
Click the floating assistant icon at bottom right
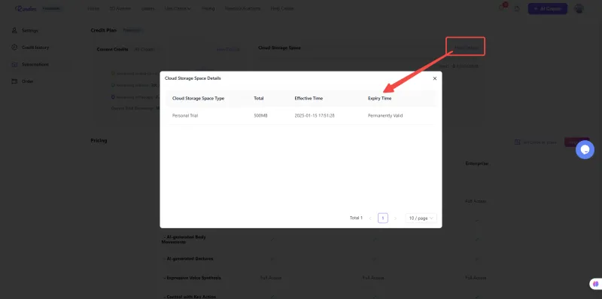tap(595, 284)
